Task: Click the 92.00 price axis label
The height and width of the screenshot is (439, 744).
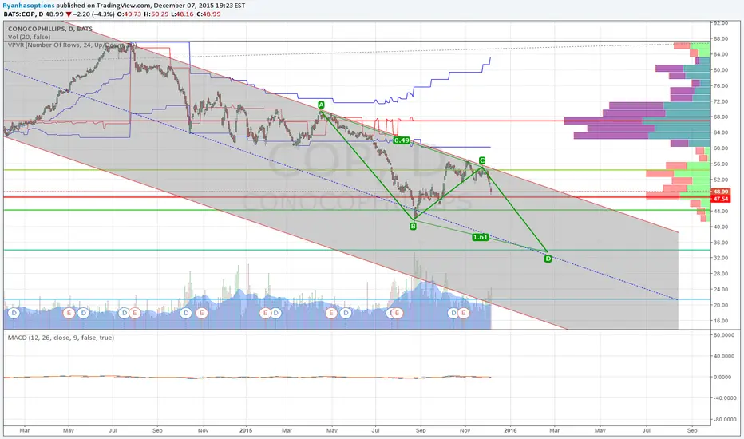Action: 721,23
